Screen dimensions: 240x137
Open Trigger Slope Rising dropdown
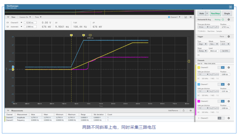pos(202,51)
